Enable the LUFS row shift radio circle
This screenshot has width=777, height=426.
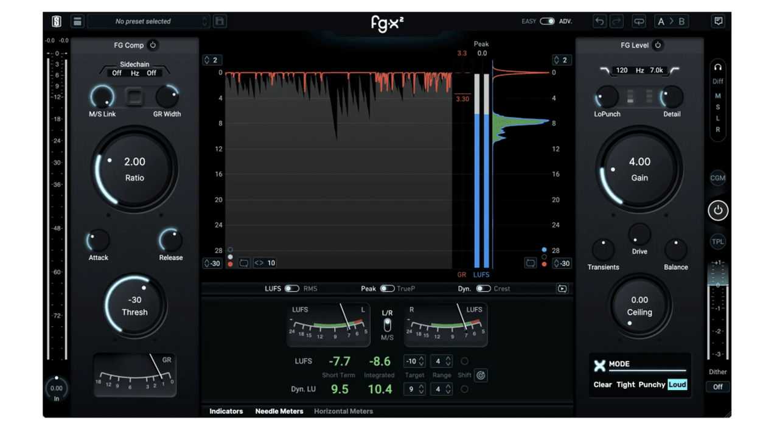click(x=464, y=361)
